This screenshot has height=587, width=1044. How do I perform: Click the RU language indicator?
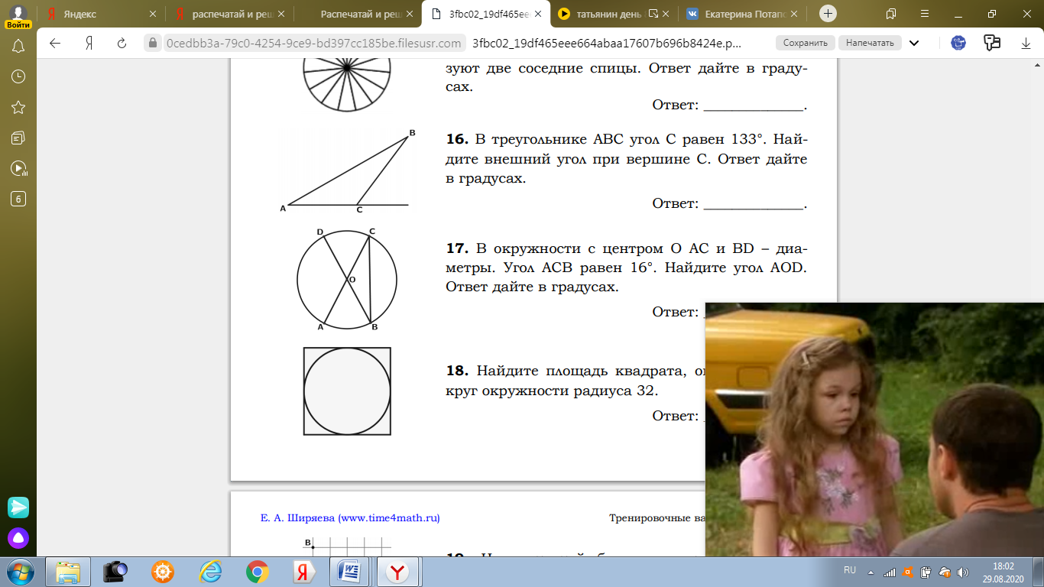tap(850, 571)
